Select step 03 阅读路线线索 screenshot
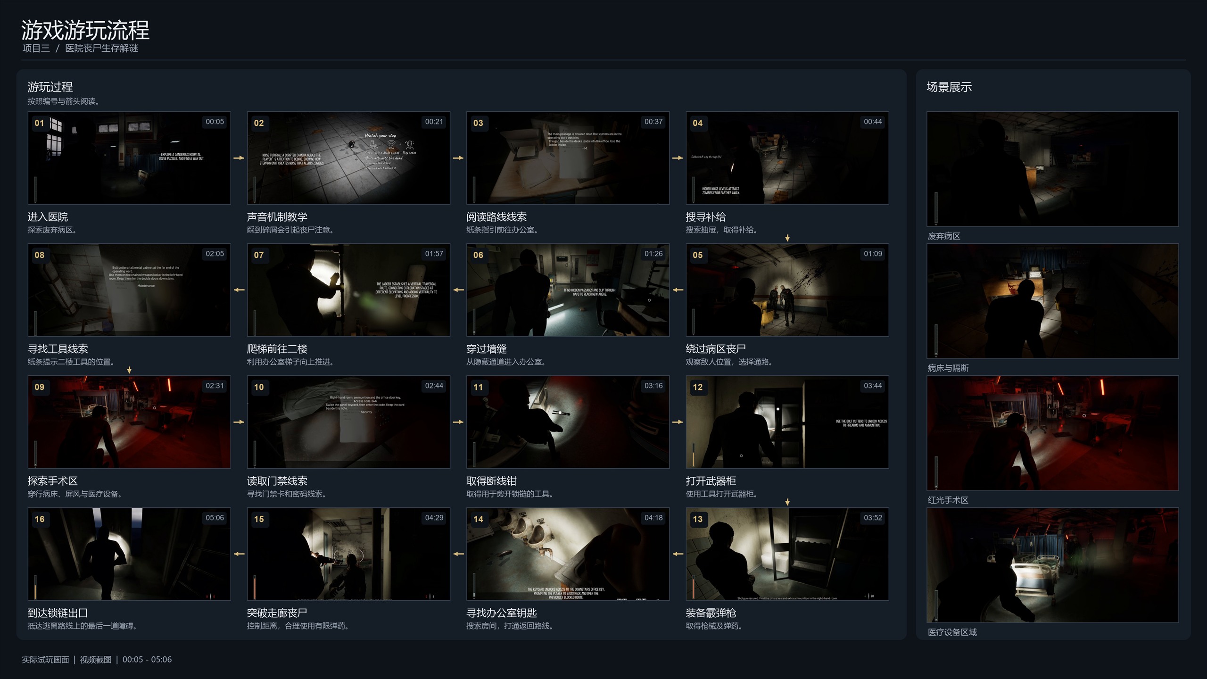Viewport: 1207px width, 679px height. [x=568, y=158]
